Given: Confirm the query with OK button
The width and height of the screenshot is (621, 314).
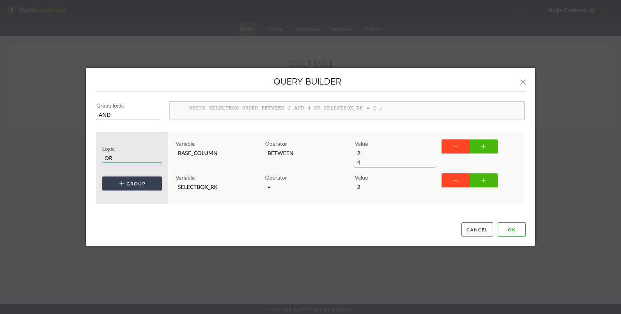Looking at the screenshot, I should coord(511,229).
